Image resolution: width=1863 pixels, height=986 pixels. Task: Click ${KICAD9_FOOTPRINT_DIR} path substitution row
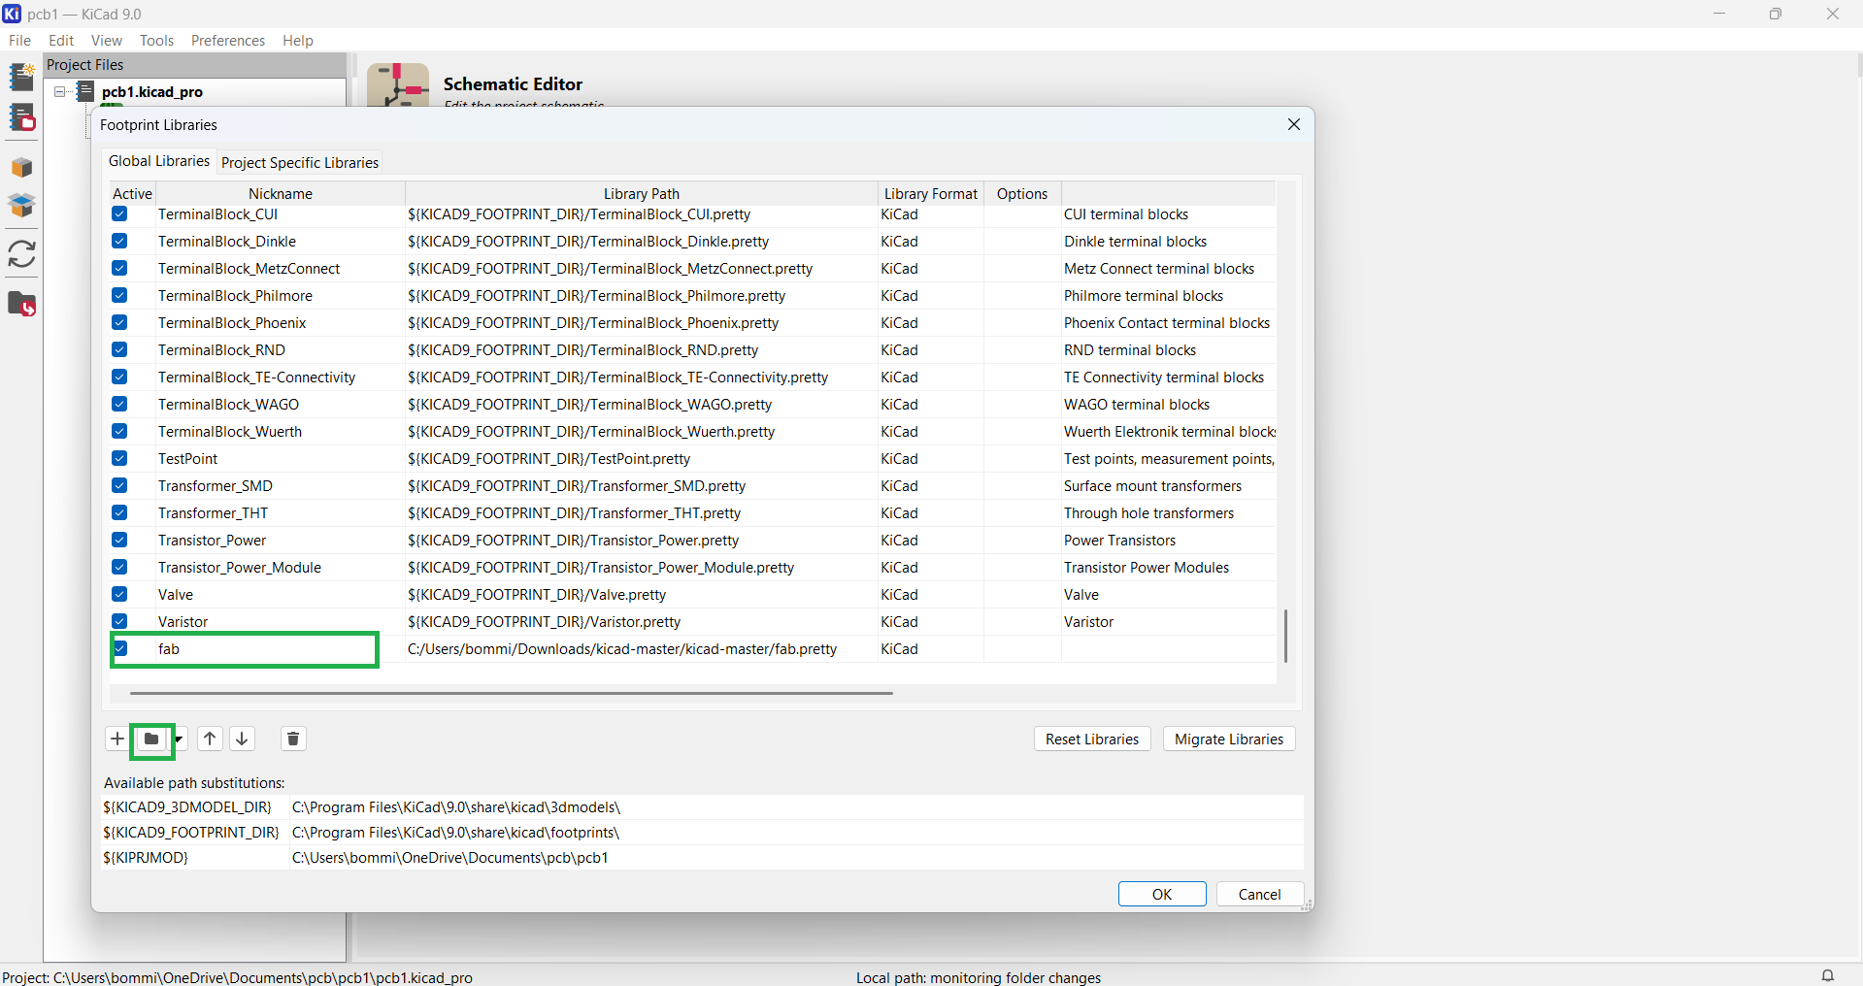[x=702, y=833]
